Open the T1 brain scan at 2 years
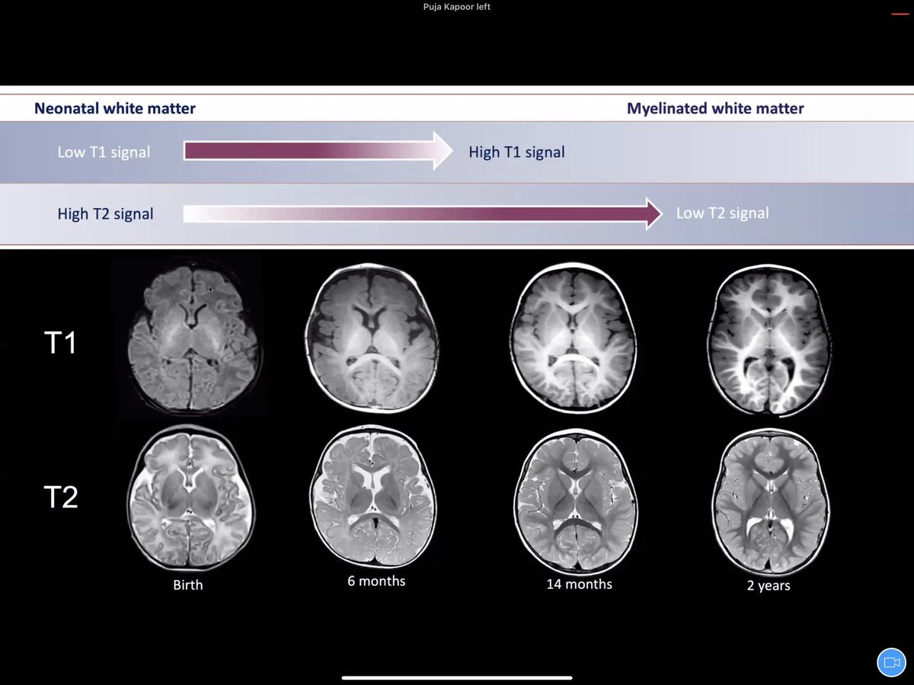Viewport: 914px width, 685px height. 769,341
